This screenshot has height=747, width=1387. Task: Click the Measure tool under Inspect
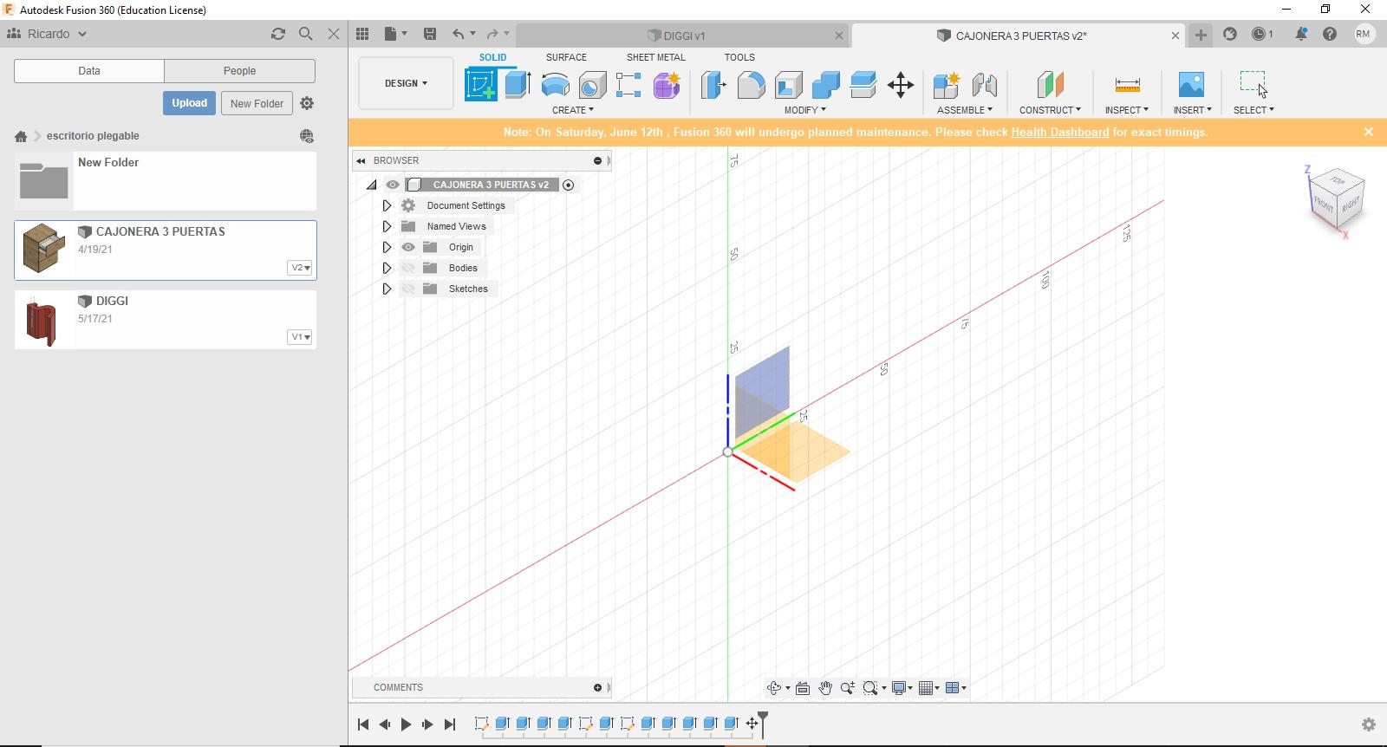pos(1127,85)
